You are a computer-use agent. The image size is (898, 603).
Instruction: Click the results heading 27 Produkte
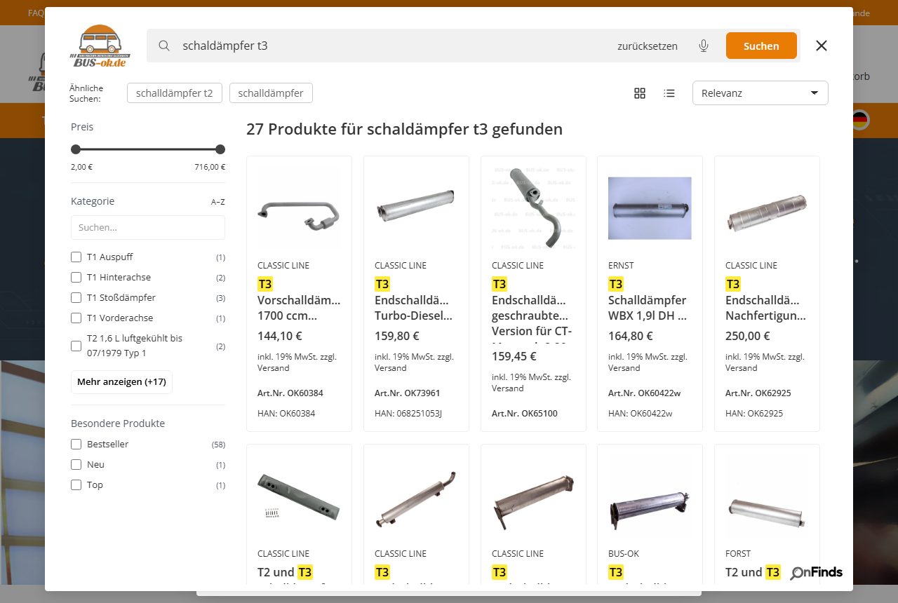(x=404, y=130)
